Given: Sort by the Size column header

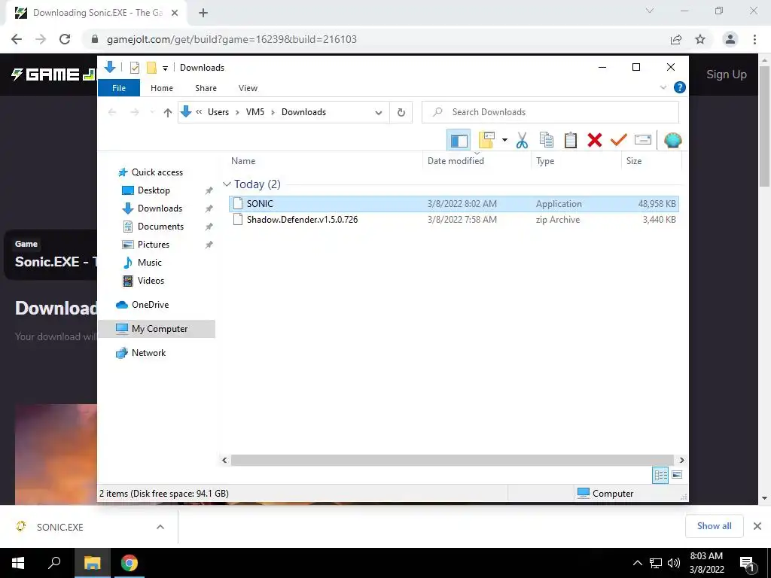Looking at the screenshot, I should 634,161.
